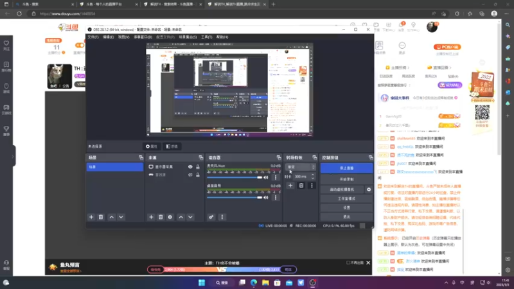Open a new browser tab
The width and height of the screenshot is (514, 289).
click(x=274, y=4)
